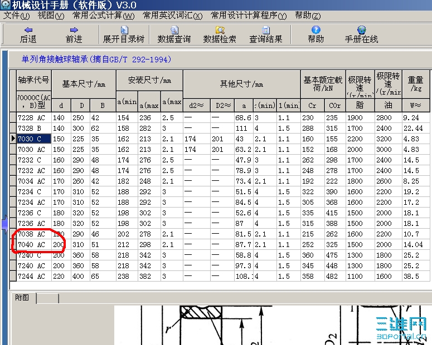Image resolution: width=432 pixels, height=345 pixels.
Task: Select the highlighted 7030 C cell
Action: 34,139
